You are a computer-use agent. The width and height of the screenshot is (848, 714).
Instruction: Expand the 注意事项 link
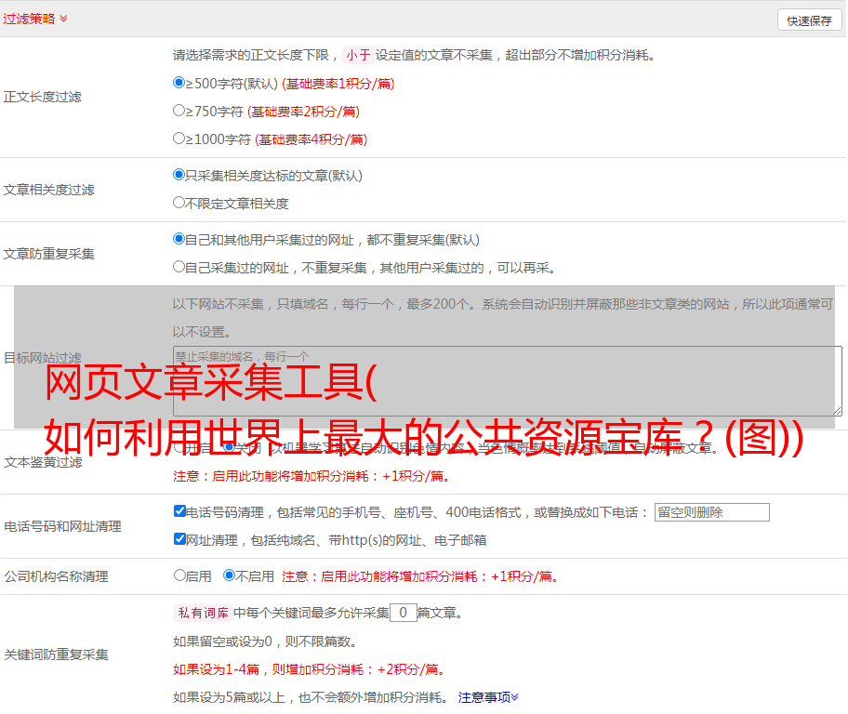point(488,697)
